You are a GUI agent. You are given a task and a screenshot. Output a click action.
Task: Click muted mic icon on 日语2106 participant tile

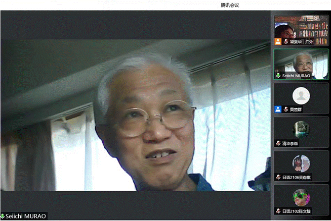click(278, 177)
